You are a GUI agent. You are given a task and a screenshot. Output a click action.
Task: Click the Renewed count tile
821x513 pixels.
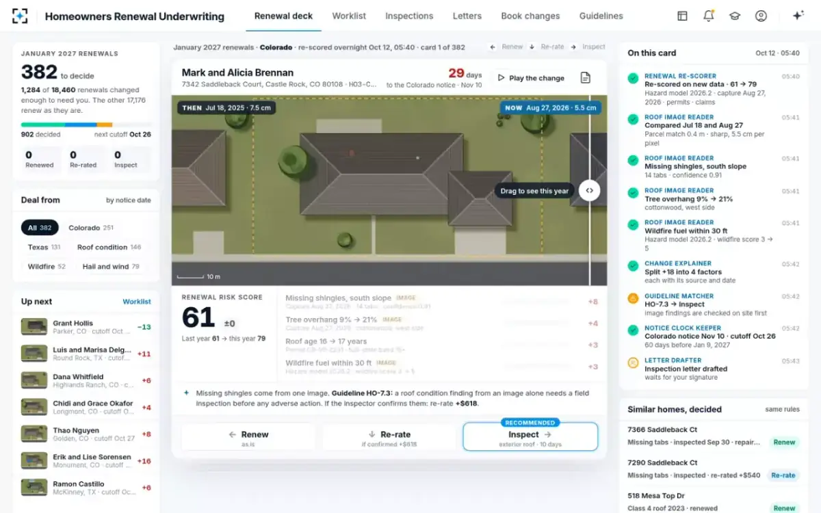click(40, 159)
